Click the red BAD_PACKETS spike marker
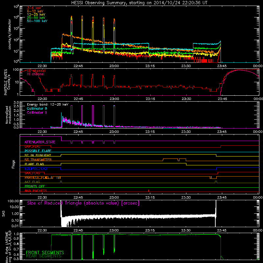 coord(149,191)
